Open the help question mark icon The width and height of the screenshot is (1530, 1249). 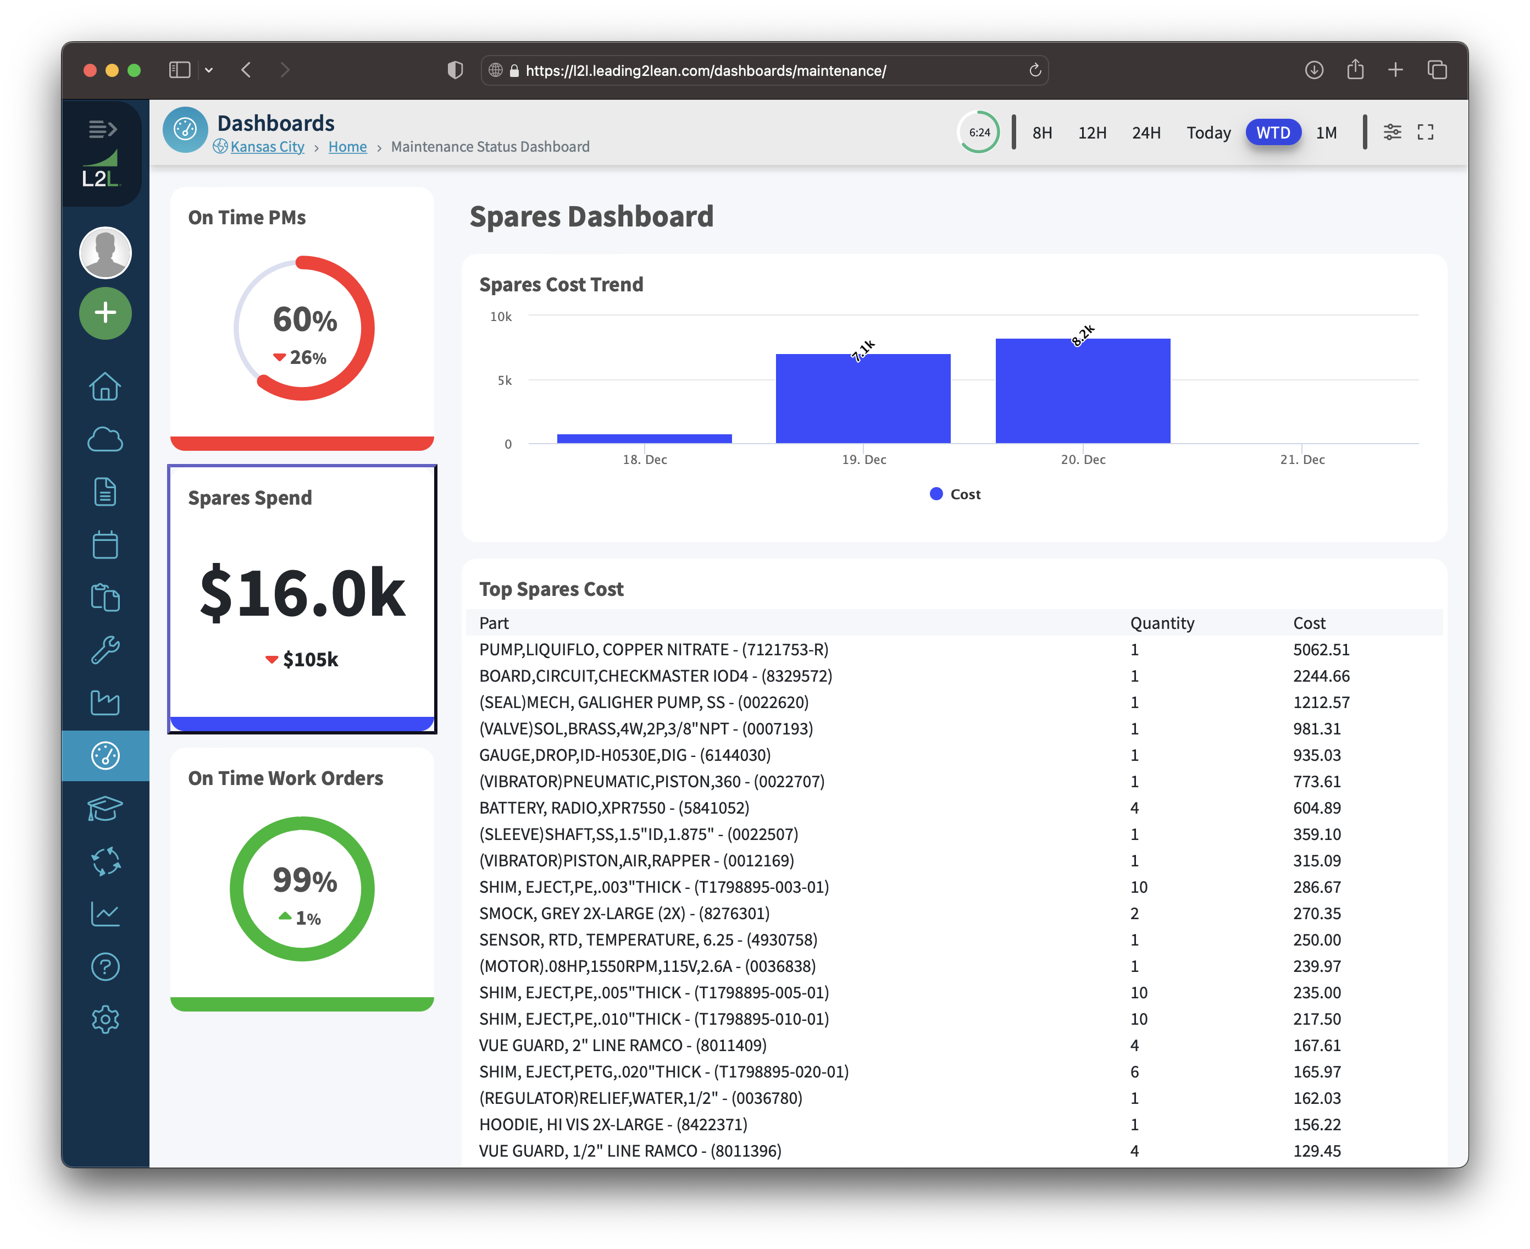[x=105, y=967]
